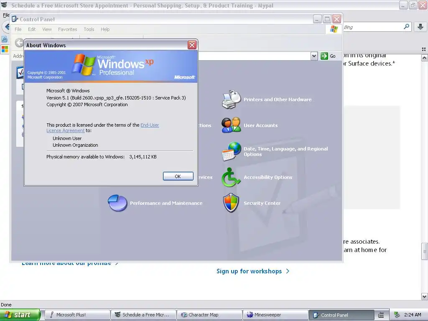428x321 pixels.
Task: Open Performance and Maintenance pie icon
Action: (117, 203)
